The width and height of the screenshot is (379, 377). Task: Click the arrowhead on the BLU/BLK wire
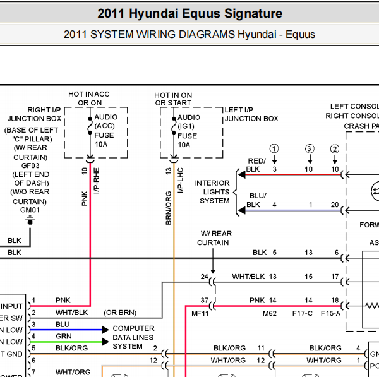pyautogui.click(x=242, y=210)
